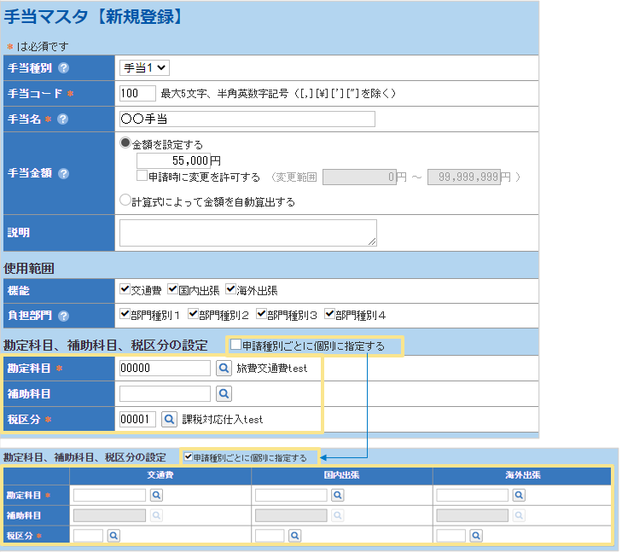The height and width of the screenshot is (552, 622).
Task: Click help icon next to 手当金額
Action: coord(64,173)
